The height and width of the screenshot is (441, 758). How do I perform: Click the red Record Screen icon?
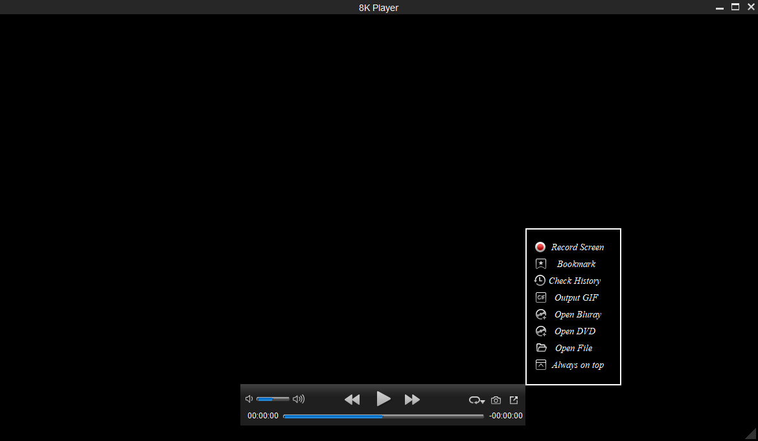pyautogui.click(x=540, y=247)
